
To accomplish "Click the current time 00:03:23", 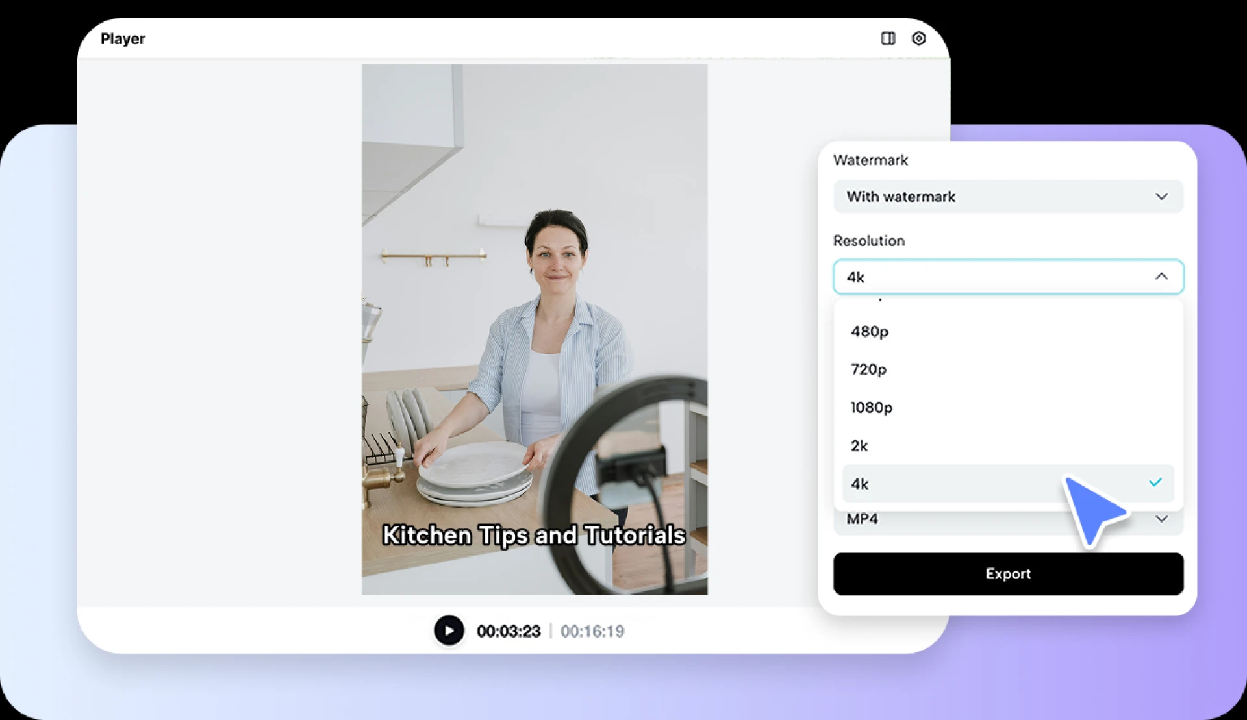I will point(509,630).
